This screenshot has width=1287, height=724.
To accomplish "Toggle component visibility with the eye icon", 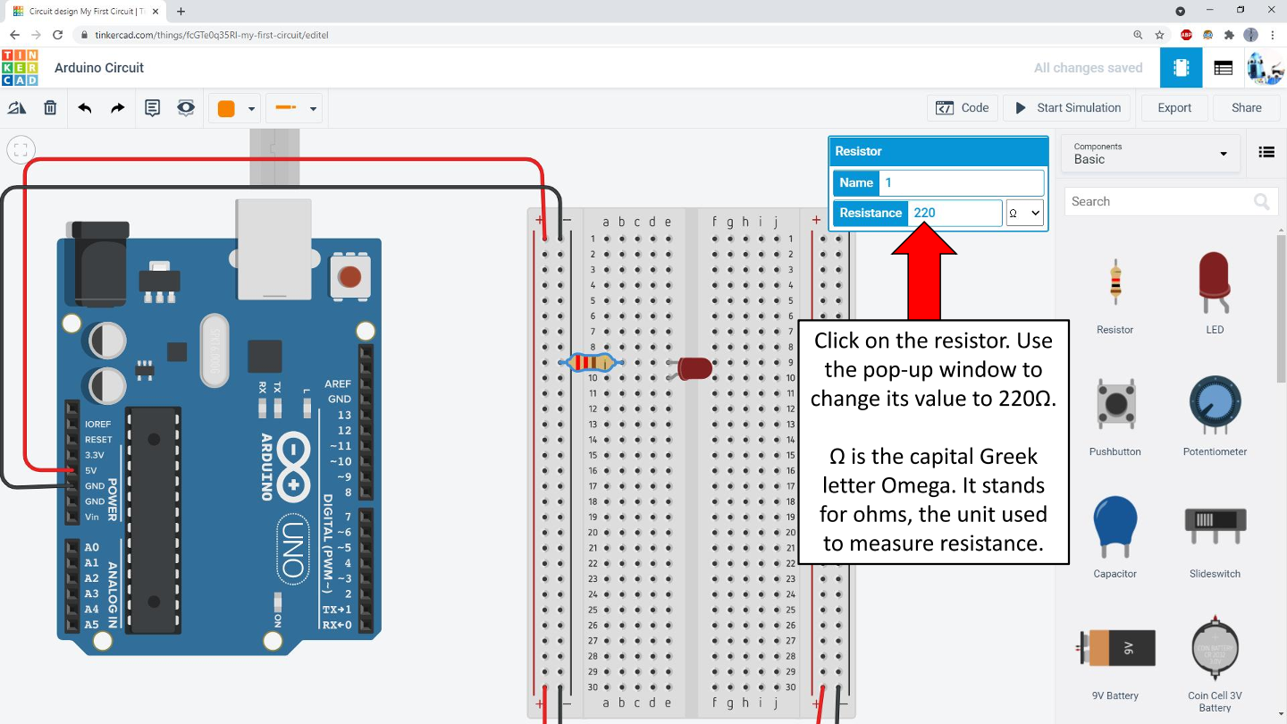I will (185, 107).
